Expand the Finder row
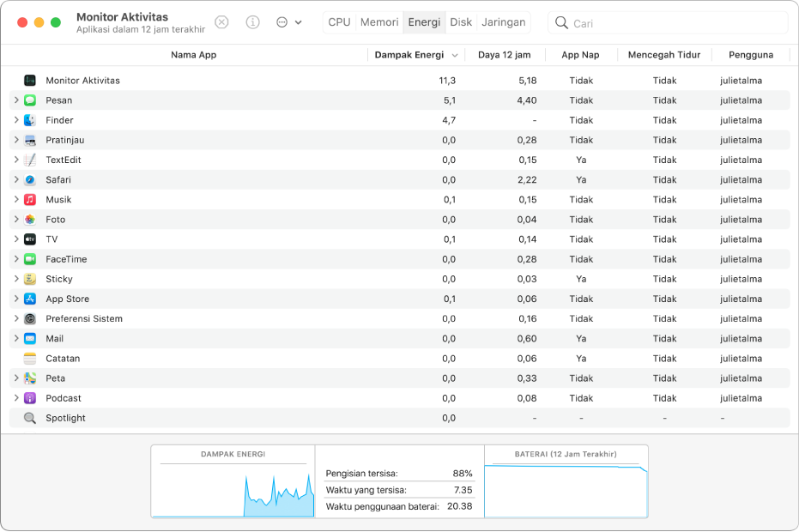The width and height of the screenshot is (799, 532). click(16, 120)
